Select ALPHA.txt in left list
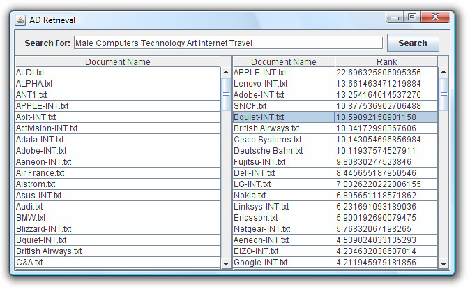The width and height of the screenshot is (470, 294). (117, 84)
